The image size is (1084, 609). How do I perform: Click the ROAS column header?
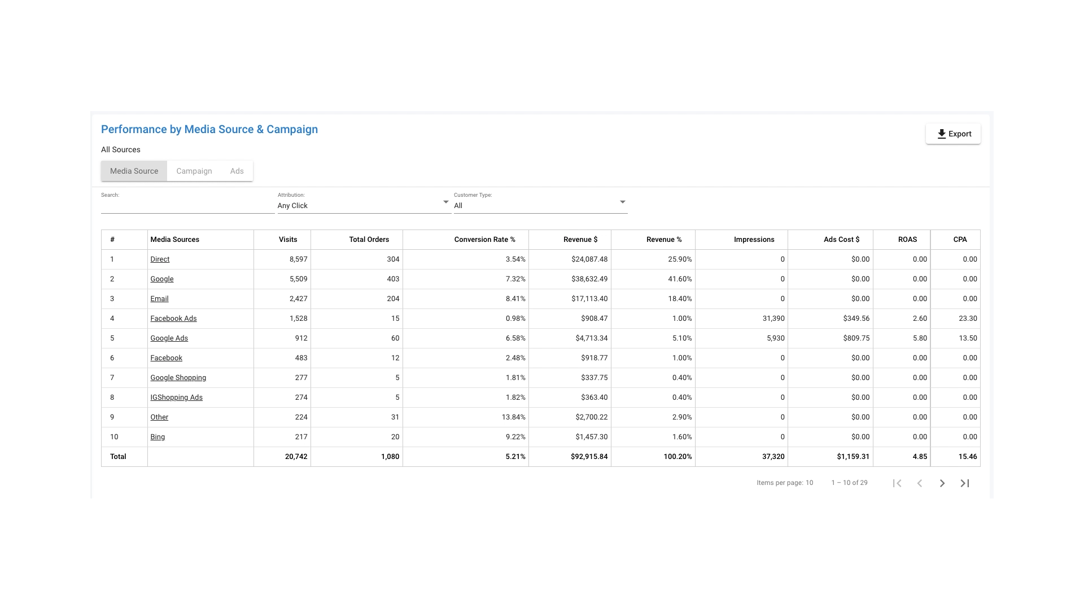pyautogui.click(x=907, y=240)
